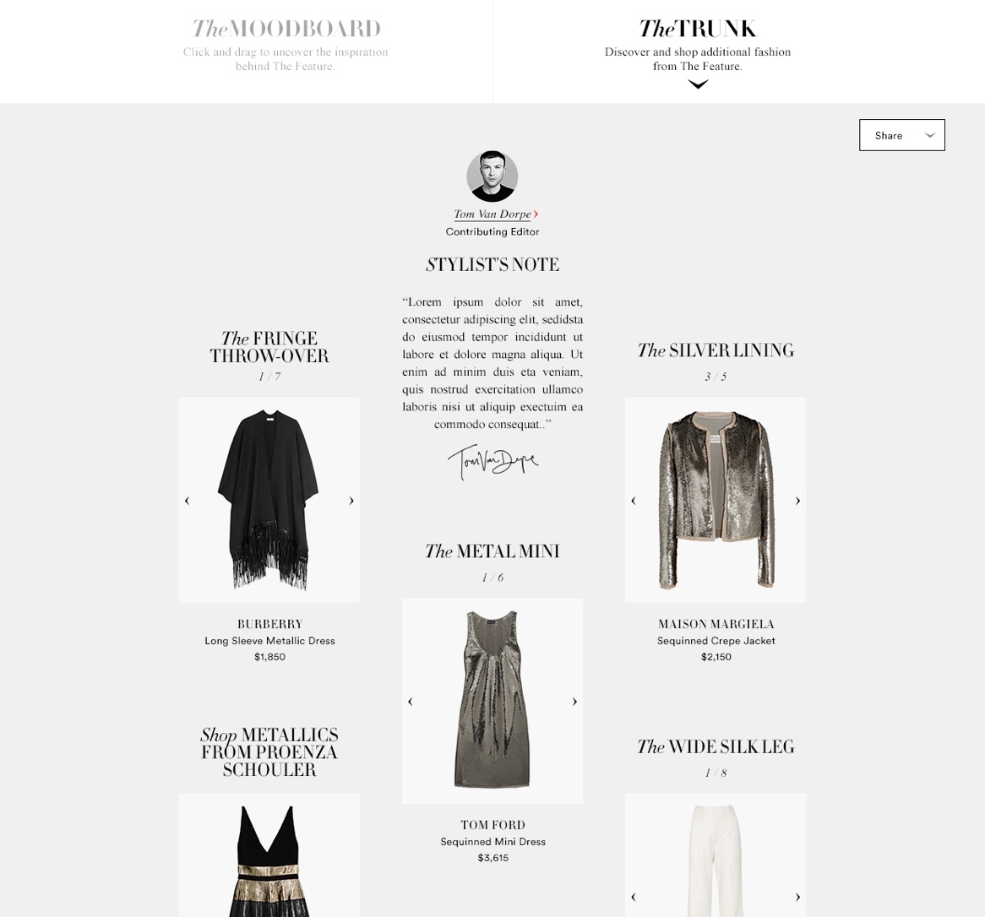The height and width of the screenshot is (917, 985).
Task: Click red arrow beside Tom Van Dorpe
Action: [536, 214]
